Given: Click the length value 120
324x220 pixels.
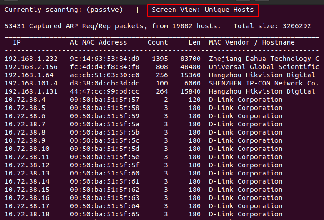Looking at the screenshot, I should 194,100.
